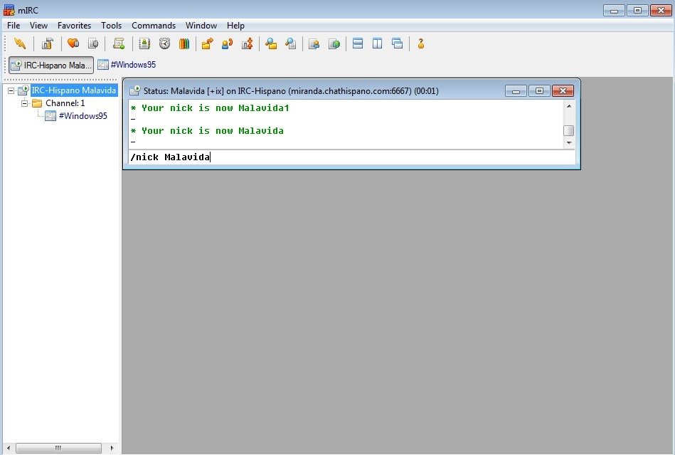Click the second '* Your nick is now Malavida' line

[207, 130]
